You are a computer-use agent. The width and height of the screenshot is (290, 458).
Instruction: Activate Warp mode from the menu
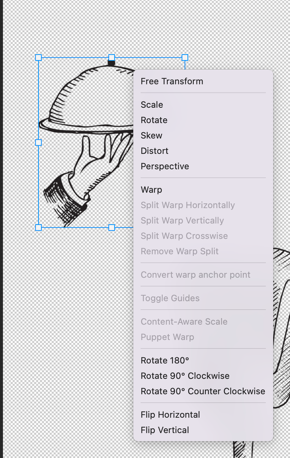click(x=151, y=190)
